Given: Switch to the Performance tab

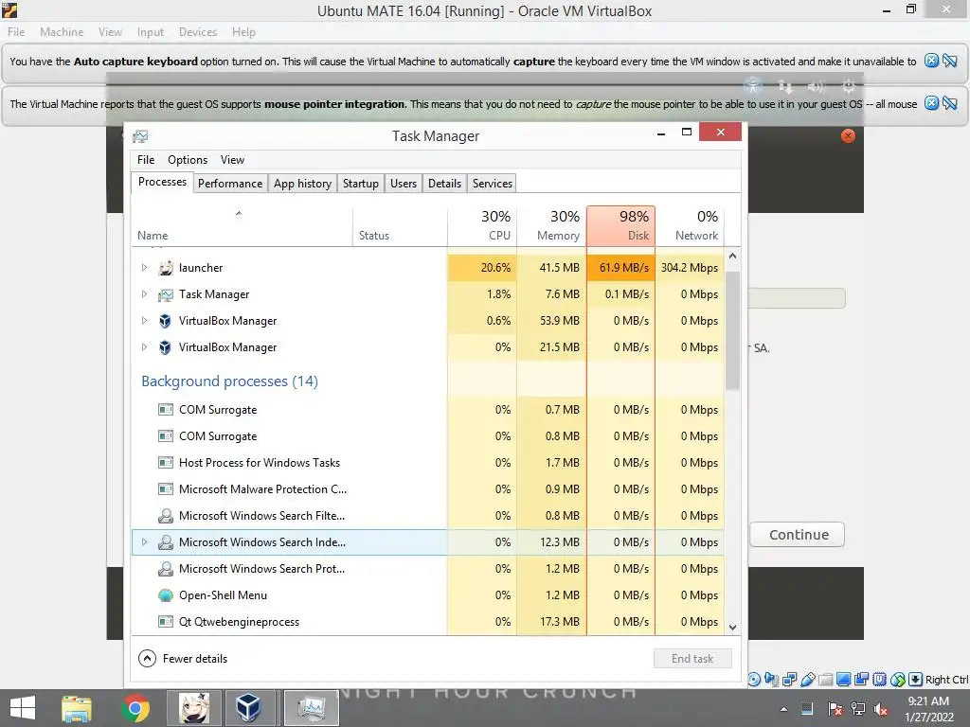Looking at the screenshot, I should pos(230,184).
